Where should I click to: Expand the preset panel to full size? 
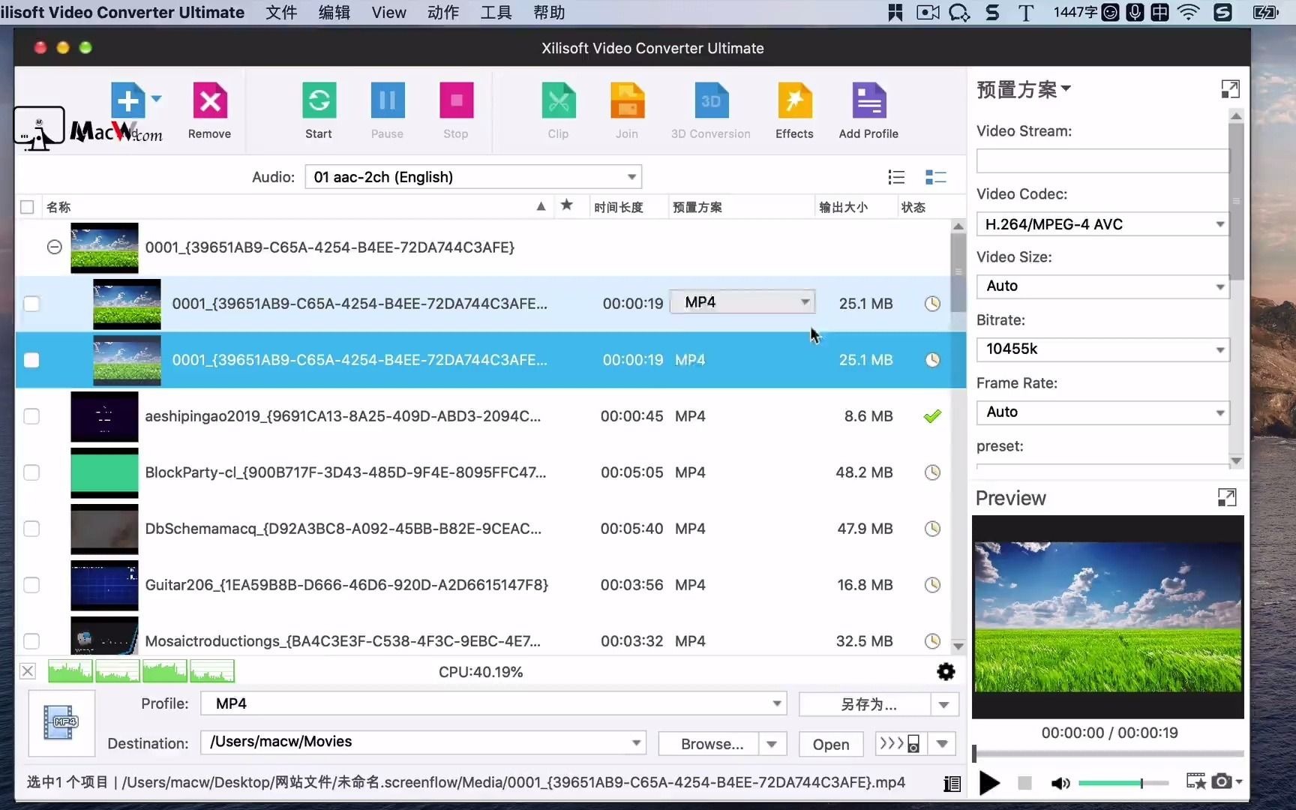tap(1230, 89)
